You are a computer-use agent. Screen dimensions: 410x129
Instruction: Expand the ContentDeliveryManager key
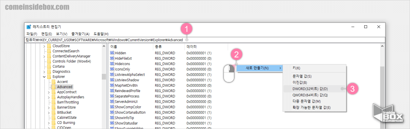click(44, 56)
